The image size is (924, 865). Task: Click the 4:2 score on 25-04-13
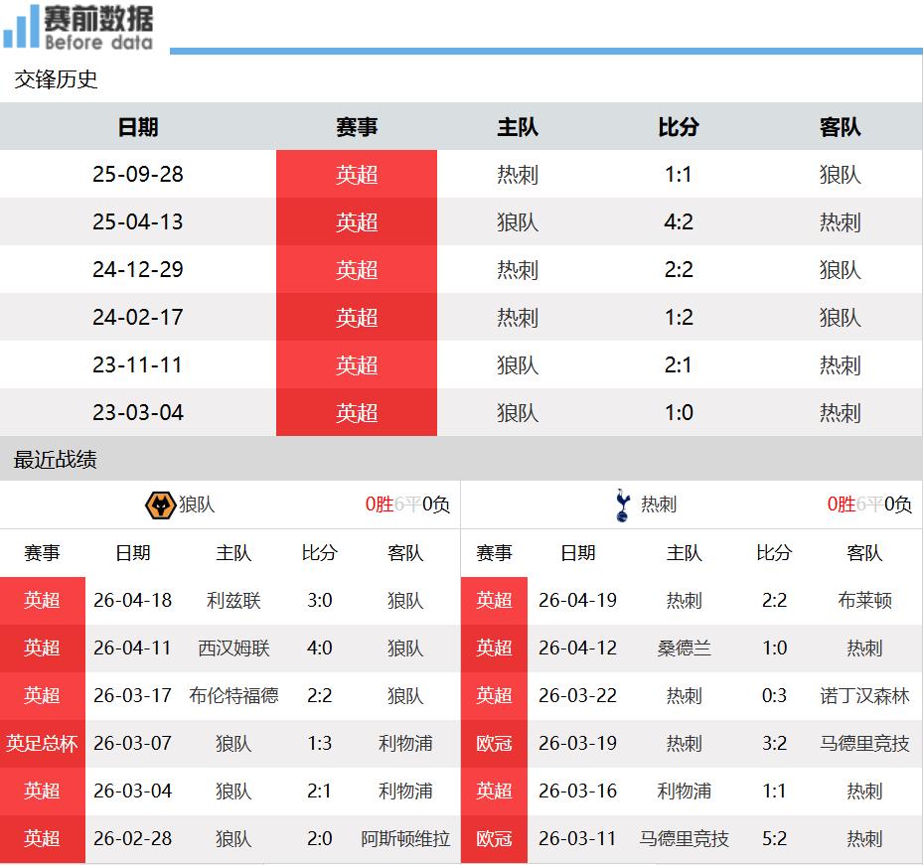coord(679,222)
